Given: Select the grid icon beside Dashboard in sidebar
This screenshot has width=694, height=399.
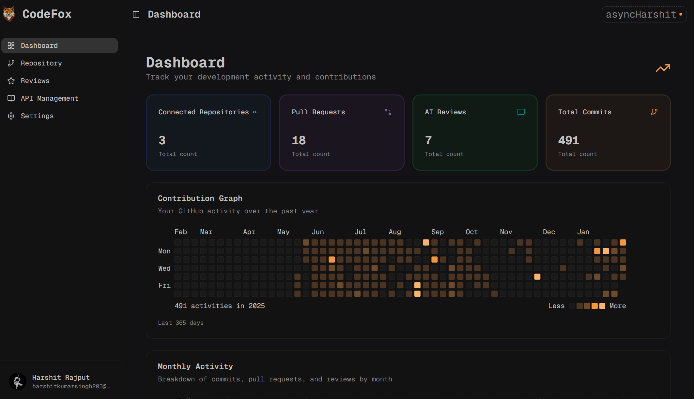Looking at the screenshot, I should click(x=11, y=45).
